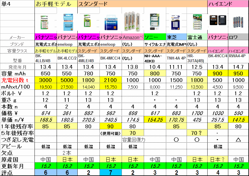Click the 1年後残存率 row label
Screen dimensions: 249x176
pyautogui.click(x=17, y=126)
